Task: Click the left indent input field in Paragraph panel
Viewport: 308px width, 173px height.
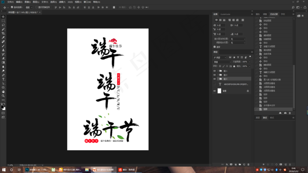Action: (x=221, y=25)
